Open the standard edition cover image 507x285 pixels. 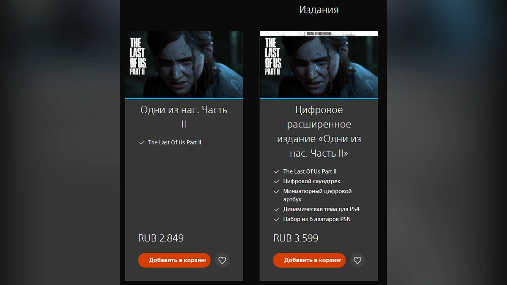(x=184, y=64)
